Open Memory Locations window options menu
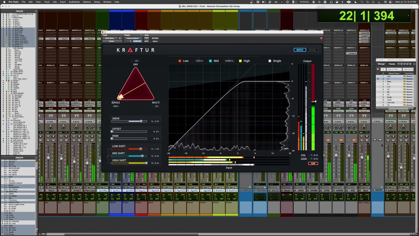Screen dimensions: 419x236 414,64
